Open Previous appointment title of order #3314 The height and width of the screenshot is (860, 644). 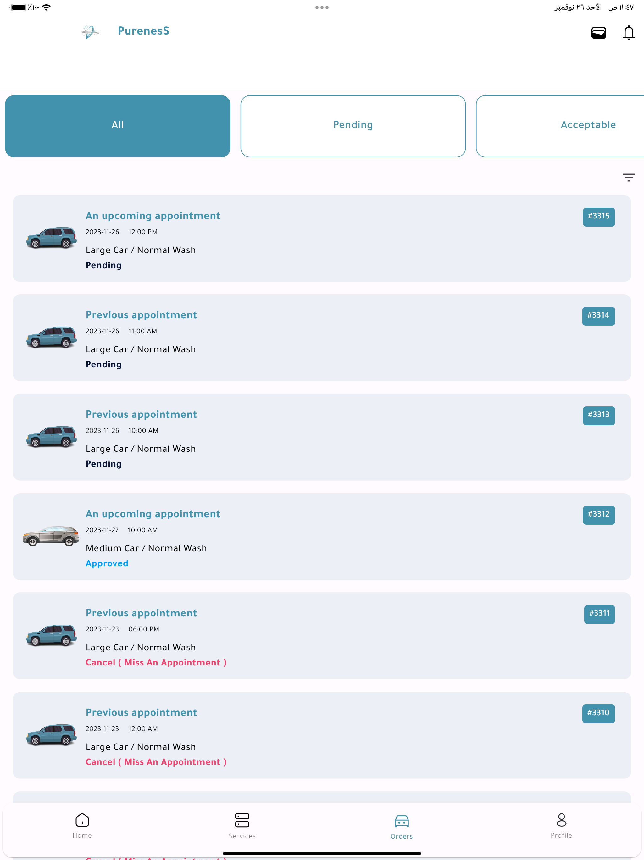(142, 315)
